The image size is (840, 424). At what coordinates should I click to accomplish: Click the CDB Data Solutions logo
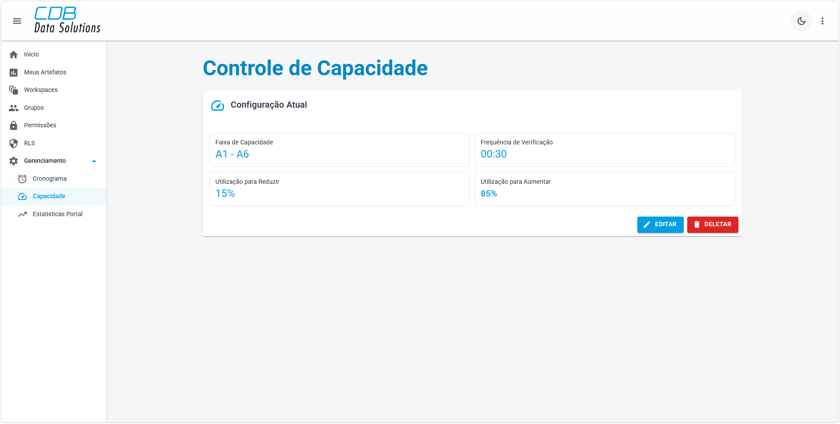coord(67,21)
